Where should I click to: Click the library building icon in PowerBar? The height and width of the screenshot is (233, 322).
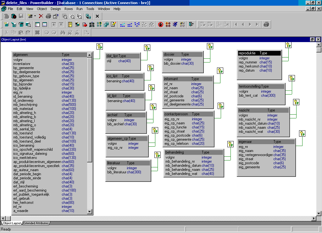click(x=92, y=24)
